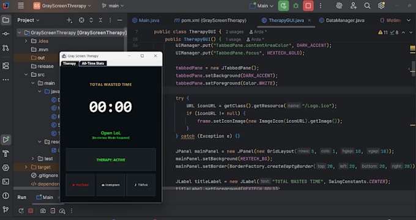Rerun icon in Run tool toolbar
416x220 pixels.
point(21,211)
